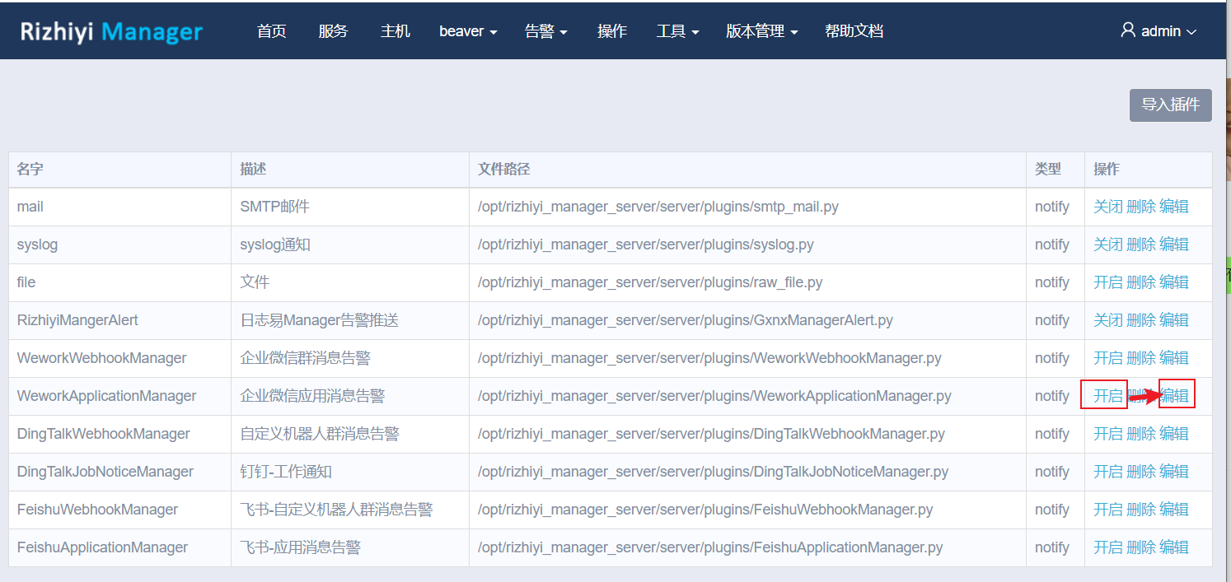
Task: Navigate to the 主机 page
Action: (395, 30)
